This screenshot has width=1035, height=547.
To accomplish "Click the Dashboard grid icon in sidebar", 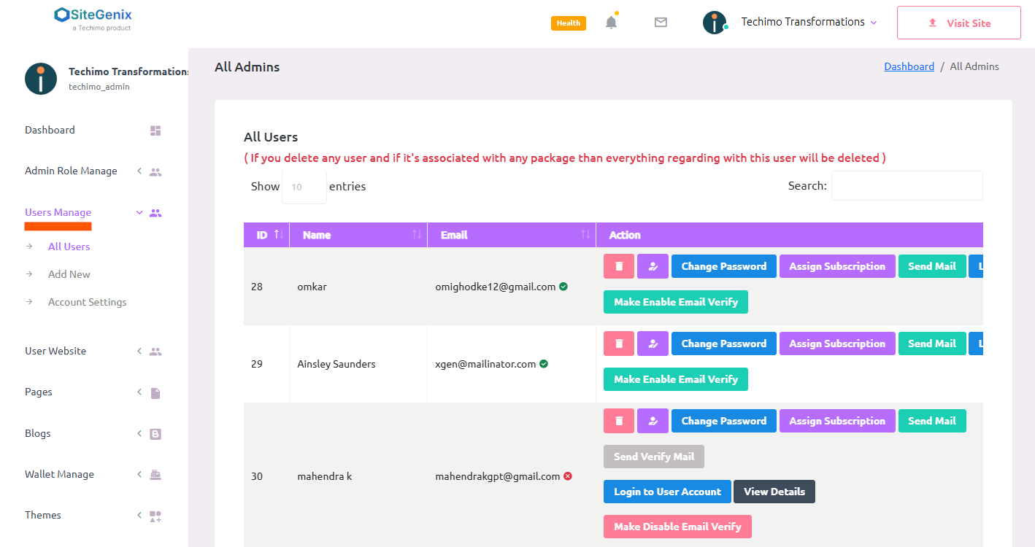I will coord(155,131).
